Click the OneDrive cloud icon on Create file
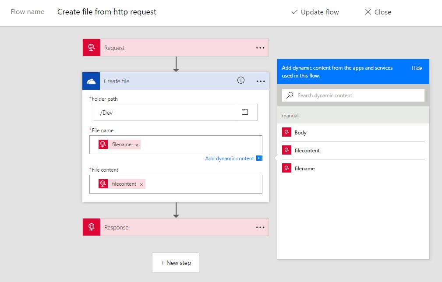Viewport: 442px width, 282px height. (x=91, y=81)
